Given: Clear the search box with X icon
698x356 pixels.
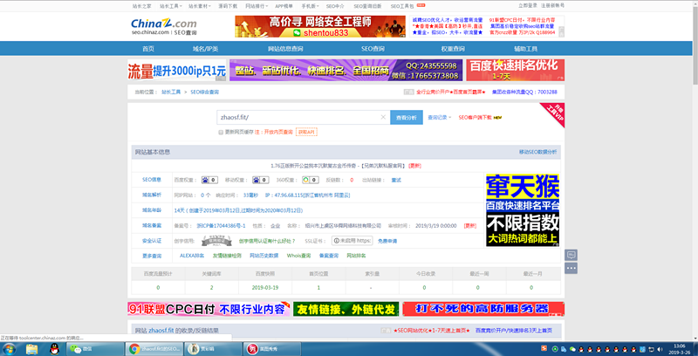Looking at the screenshot, I should click(x=383, y=118).
